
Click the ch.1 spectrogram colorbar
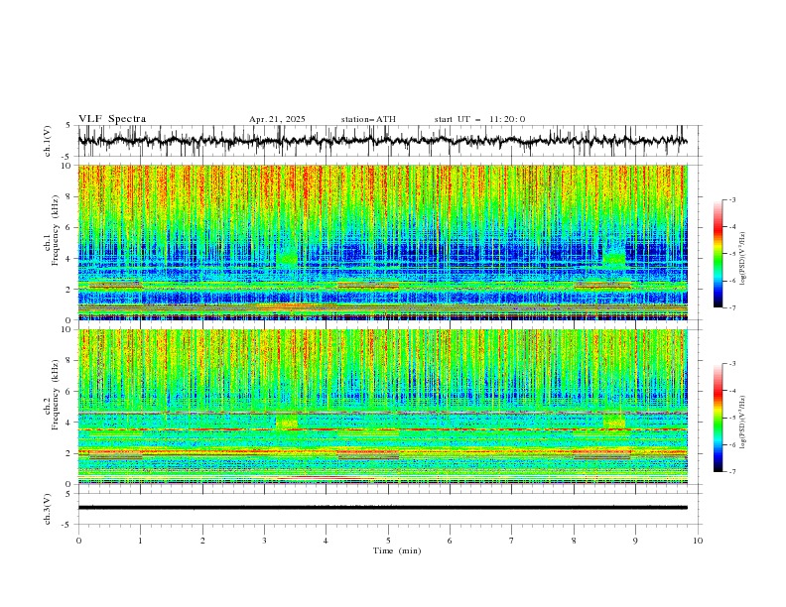[718, 253]
